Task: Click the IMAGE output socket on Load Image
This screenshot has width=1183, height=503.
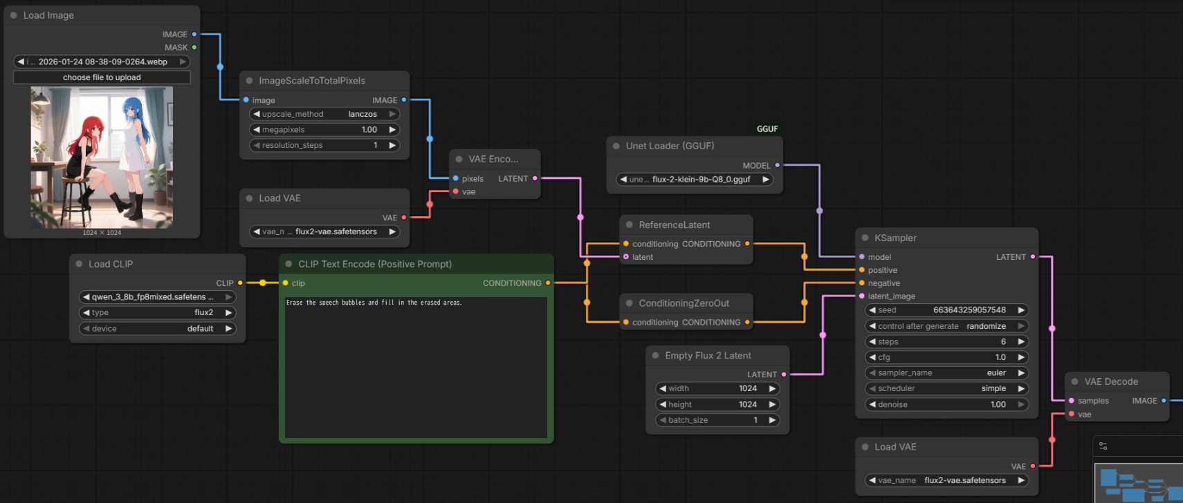Action: click(194, 34)
